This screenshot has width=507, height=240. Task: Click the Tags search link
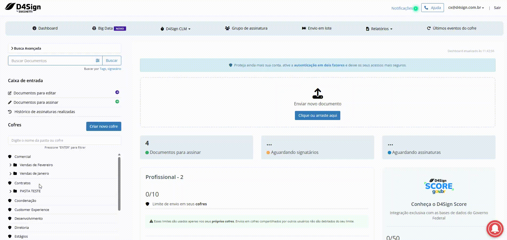pos(103,69)
